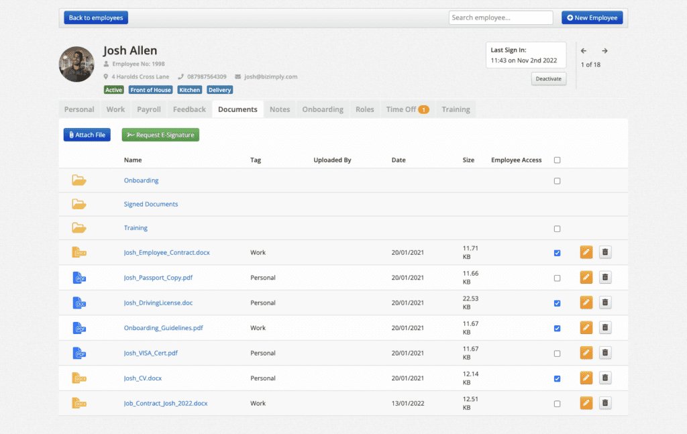This screenshot has width=687, height=434.
Task: Click the edit pencil icon for Josh_Employee_Contract.docx
Action: 586,252
